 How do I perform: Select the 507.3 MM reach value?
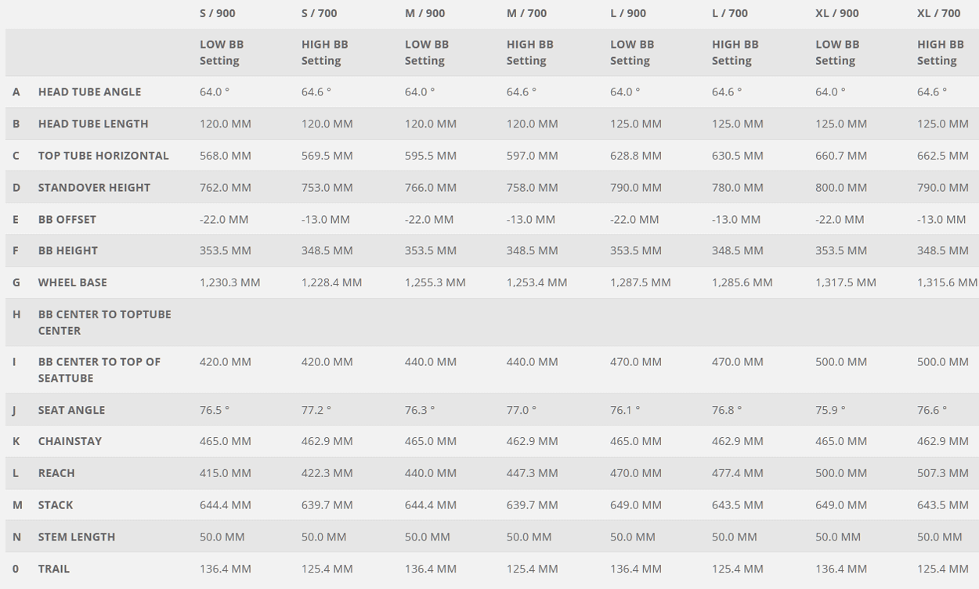point(943,473)
